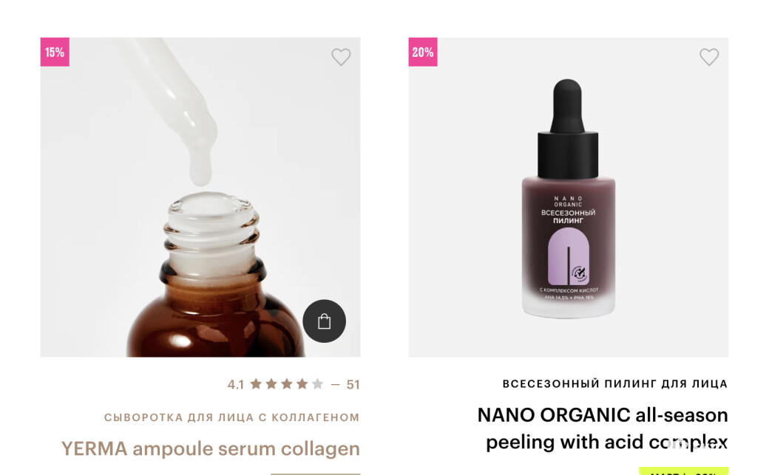Screen dimensions: 769x475
Task: Add YERMA serum to favorites with heart icon
Action: (341, 57)
